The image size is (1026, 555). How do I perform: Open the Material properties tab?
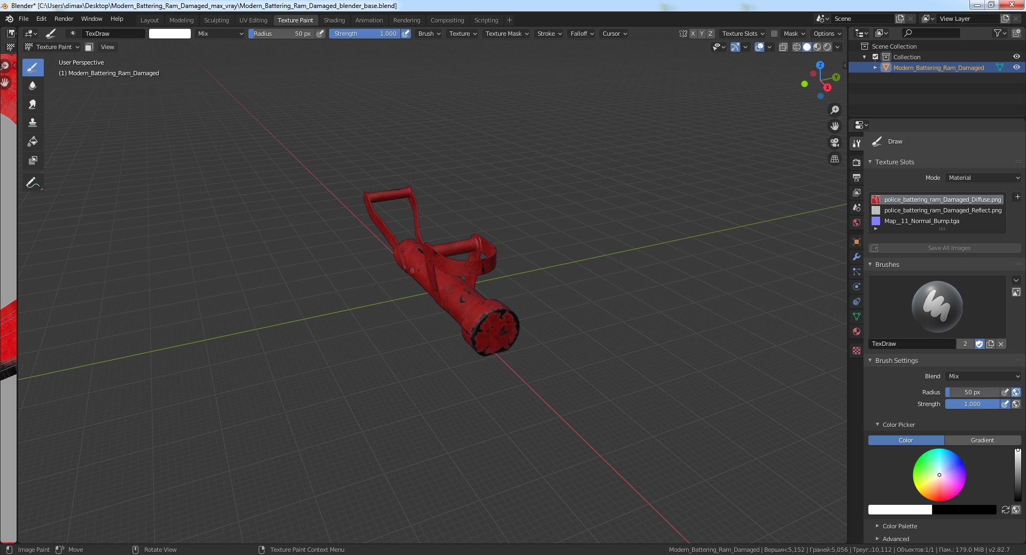pyautogui.click(x=857, y=331)
